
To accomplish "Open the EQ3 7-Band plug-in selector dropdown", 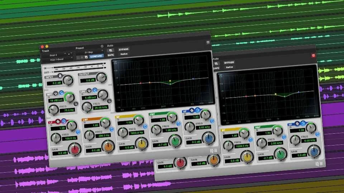I will 57,59.
